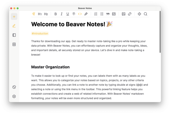Click the vertical scrollbar thumb
170x114 pixels.
160,32
